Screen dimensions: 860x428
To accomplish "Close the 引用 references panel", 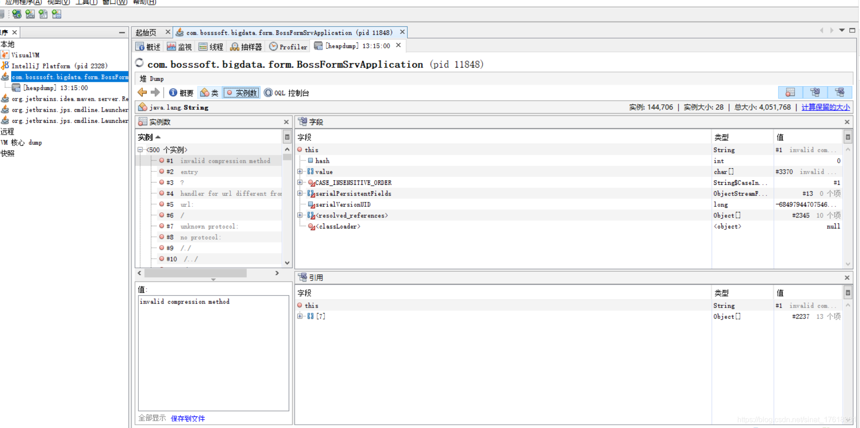I will tap(847, 278).
